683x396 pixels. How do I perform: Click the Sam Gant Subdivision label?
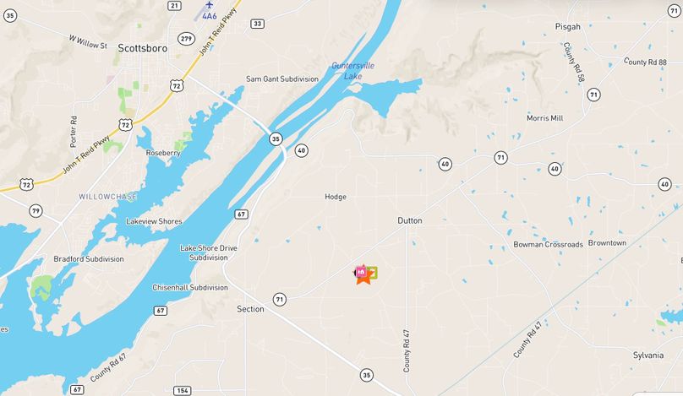[282, 79]
